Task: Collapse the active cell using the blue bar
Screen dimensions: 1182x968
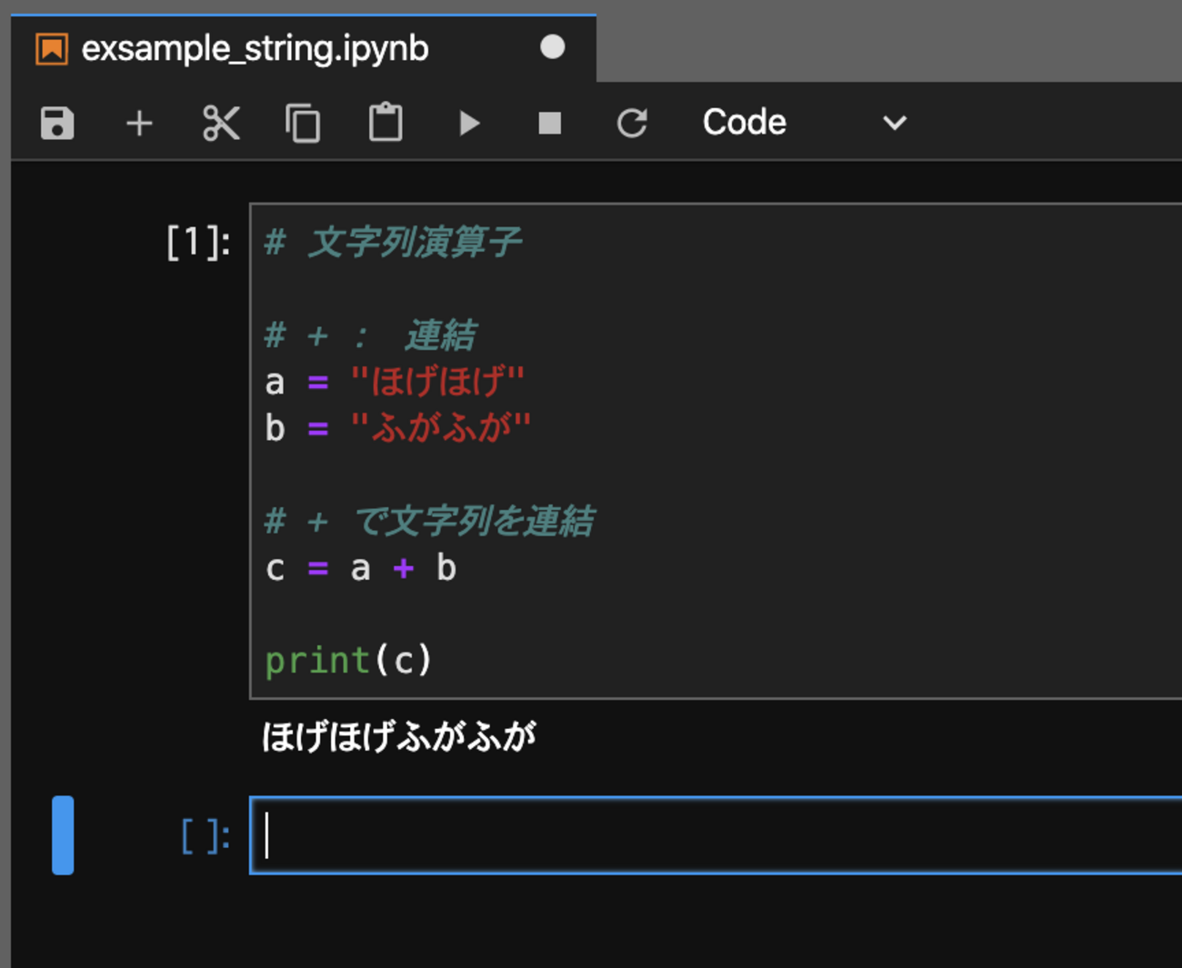Action: tap(63, 835)
